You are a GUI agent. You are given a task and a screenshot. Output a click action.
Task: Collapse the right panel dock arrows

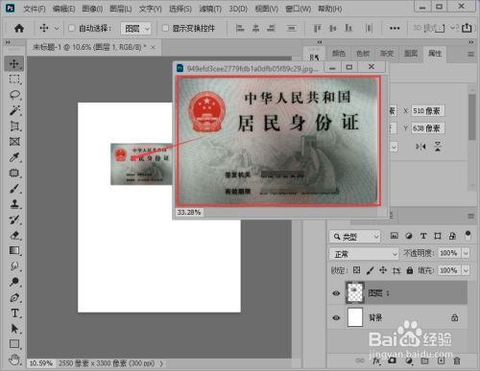(470, 42)
